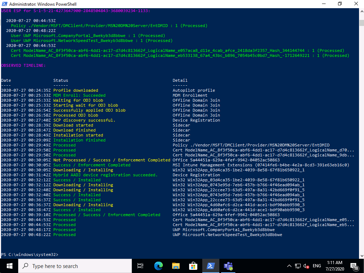The image size is (364, 273).
Task: Click the vertical scrollbar thumb
Action: point(362,23)
